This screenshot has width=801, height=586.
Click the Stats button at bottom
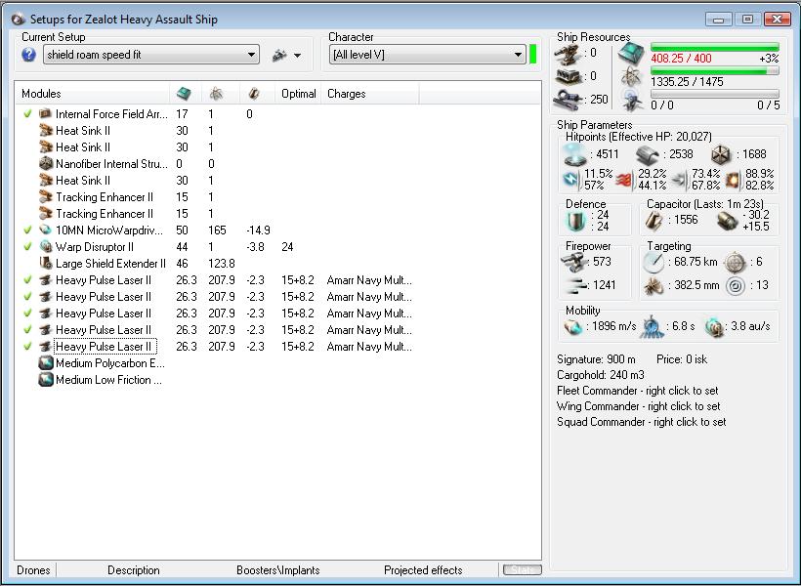coord(522,570)
